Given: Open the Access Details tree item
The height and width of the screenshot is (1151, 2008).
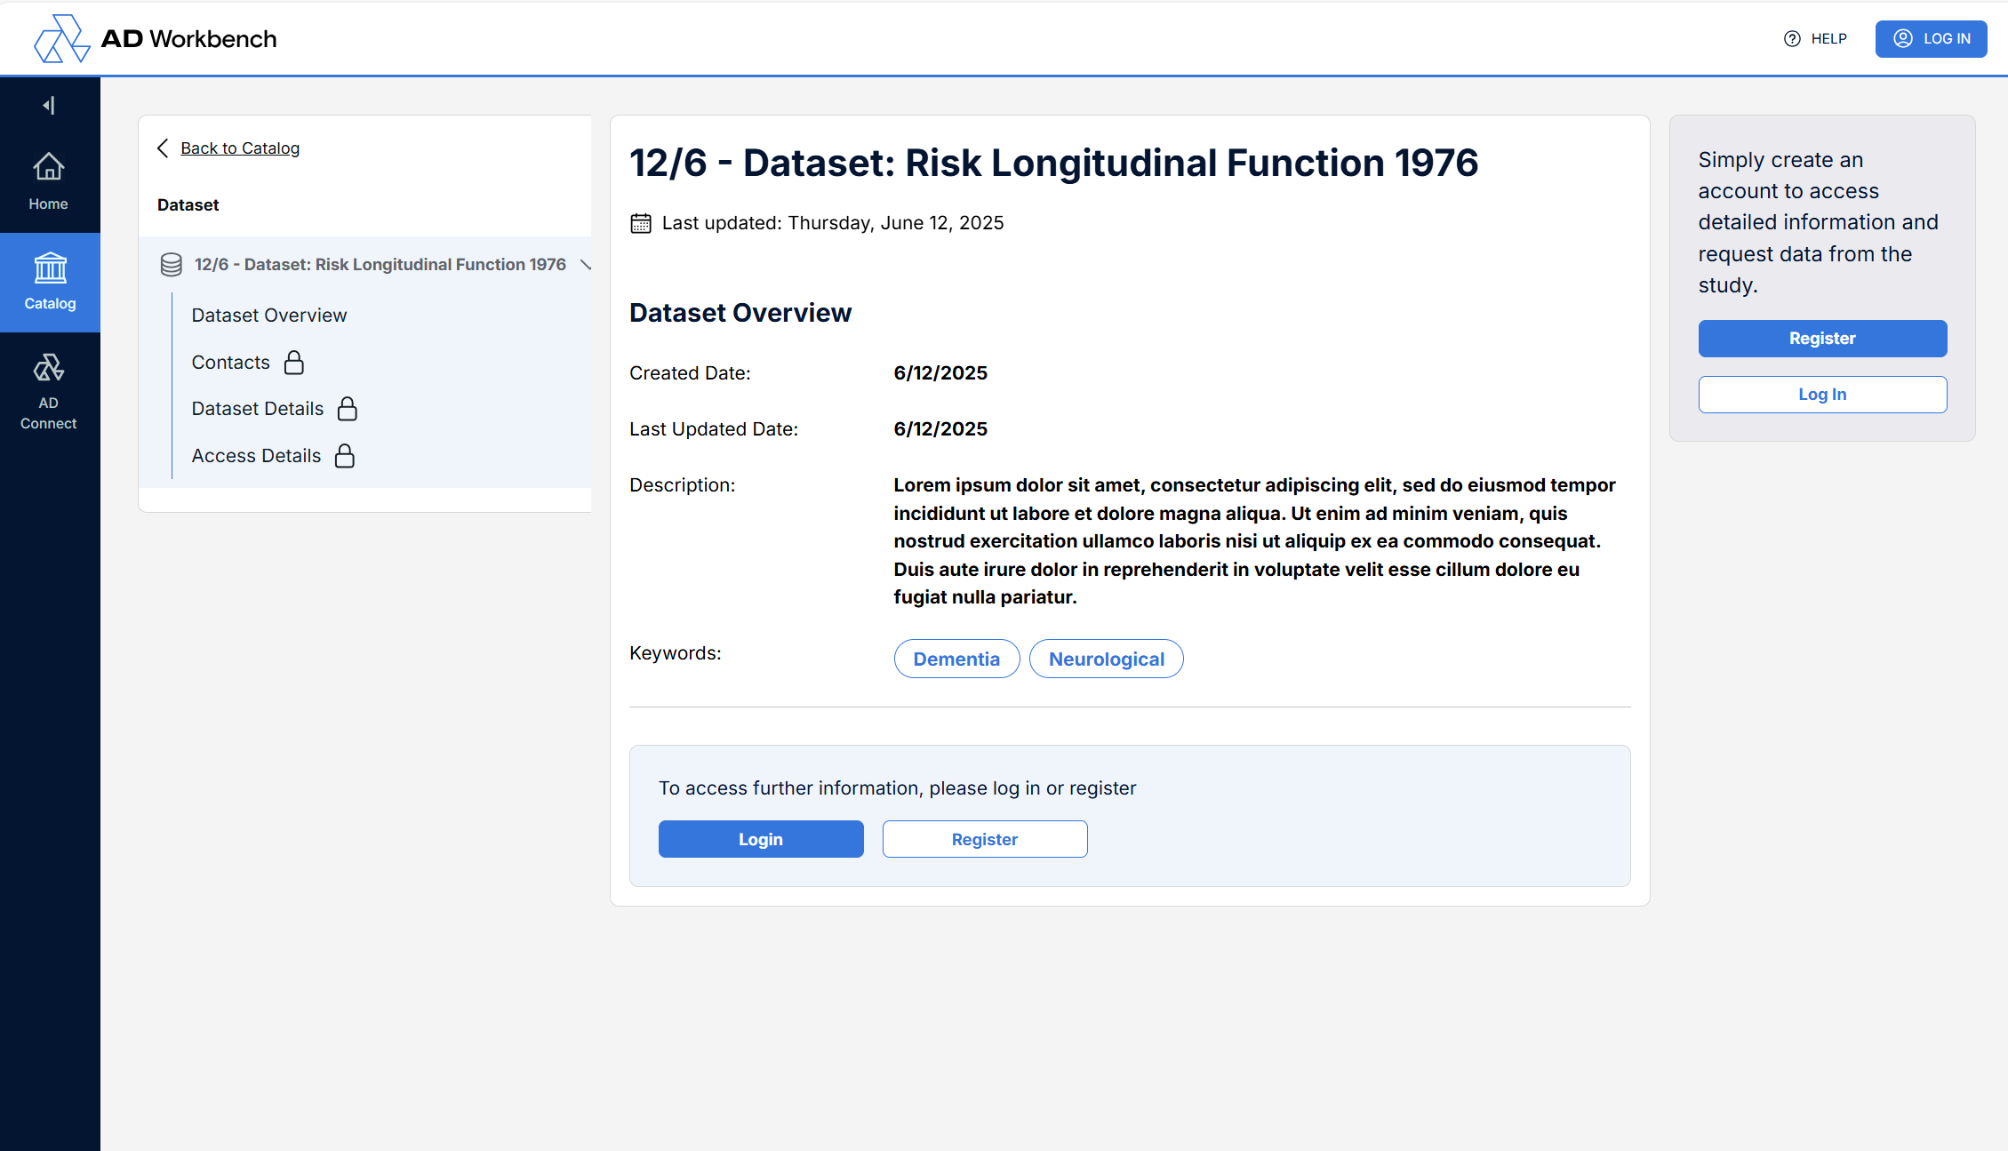Looking at the screenshot, I should click(x=256, y=456).
